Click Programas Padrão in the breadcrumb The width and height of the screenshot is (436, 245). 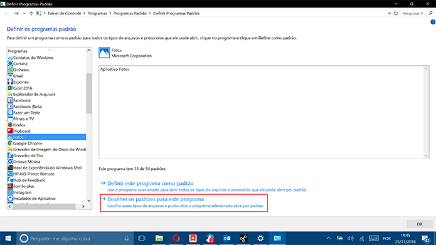pos(130,13)
